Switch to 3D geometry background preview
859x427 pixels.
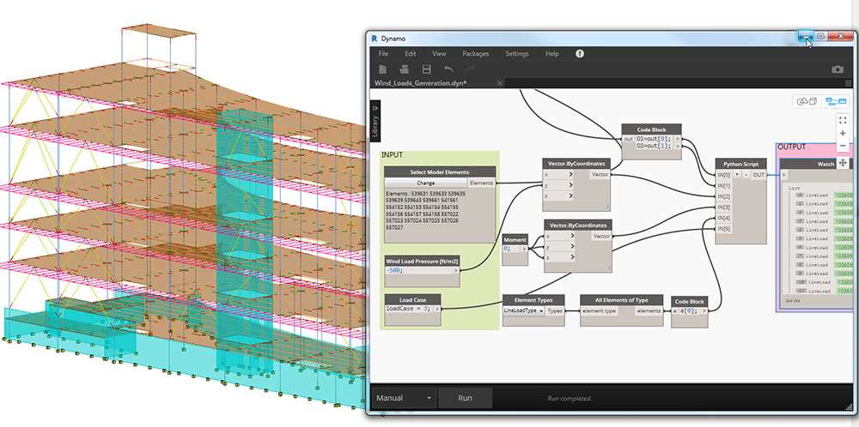(807, 101)
